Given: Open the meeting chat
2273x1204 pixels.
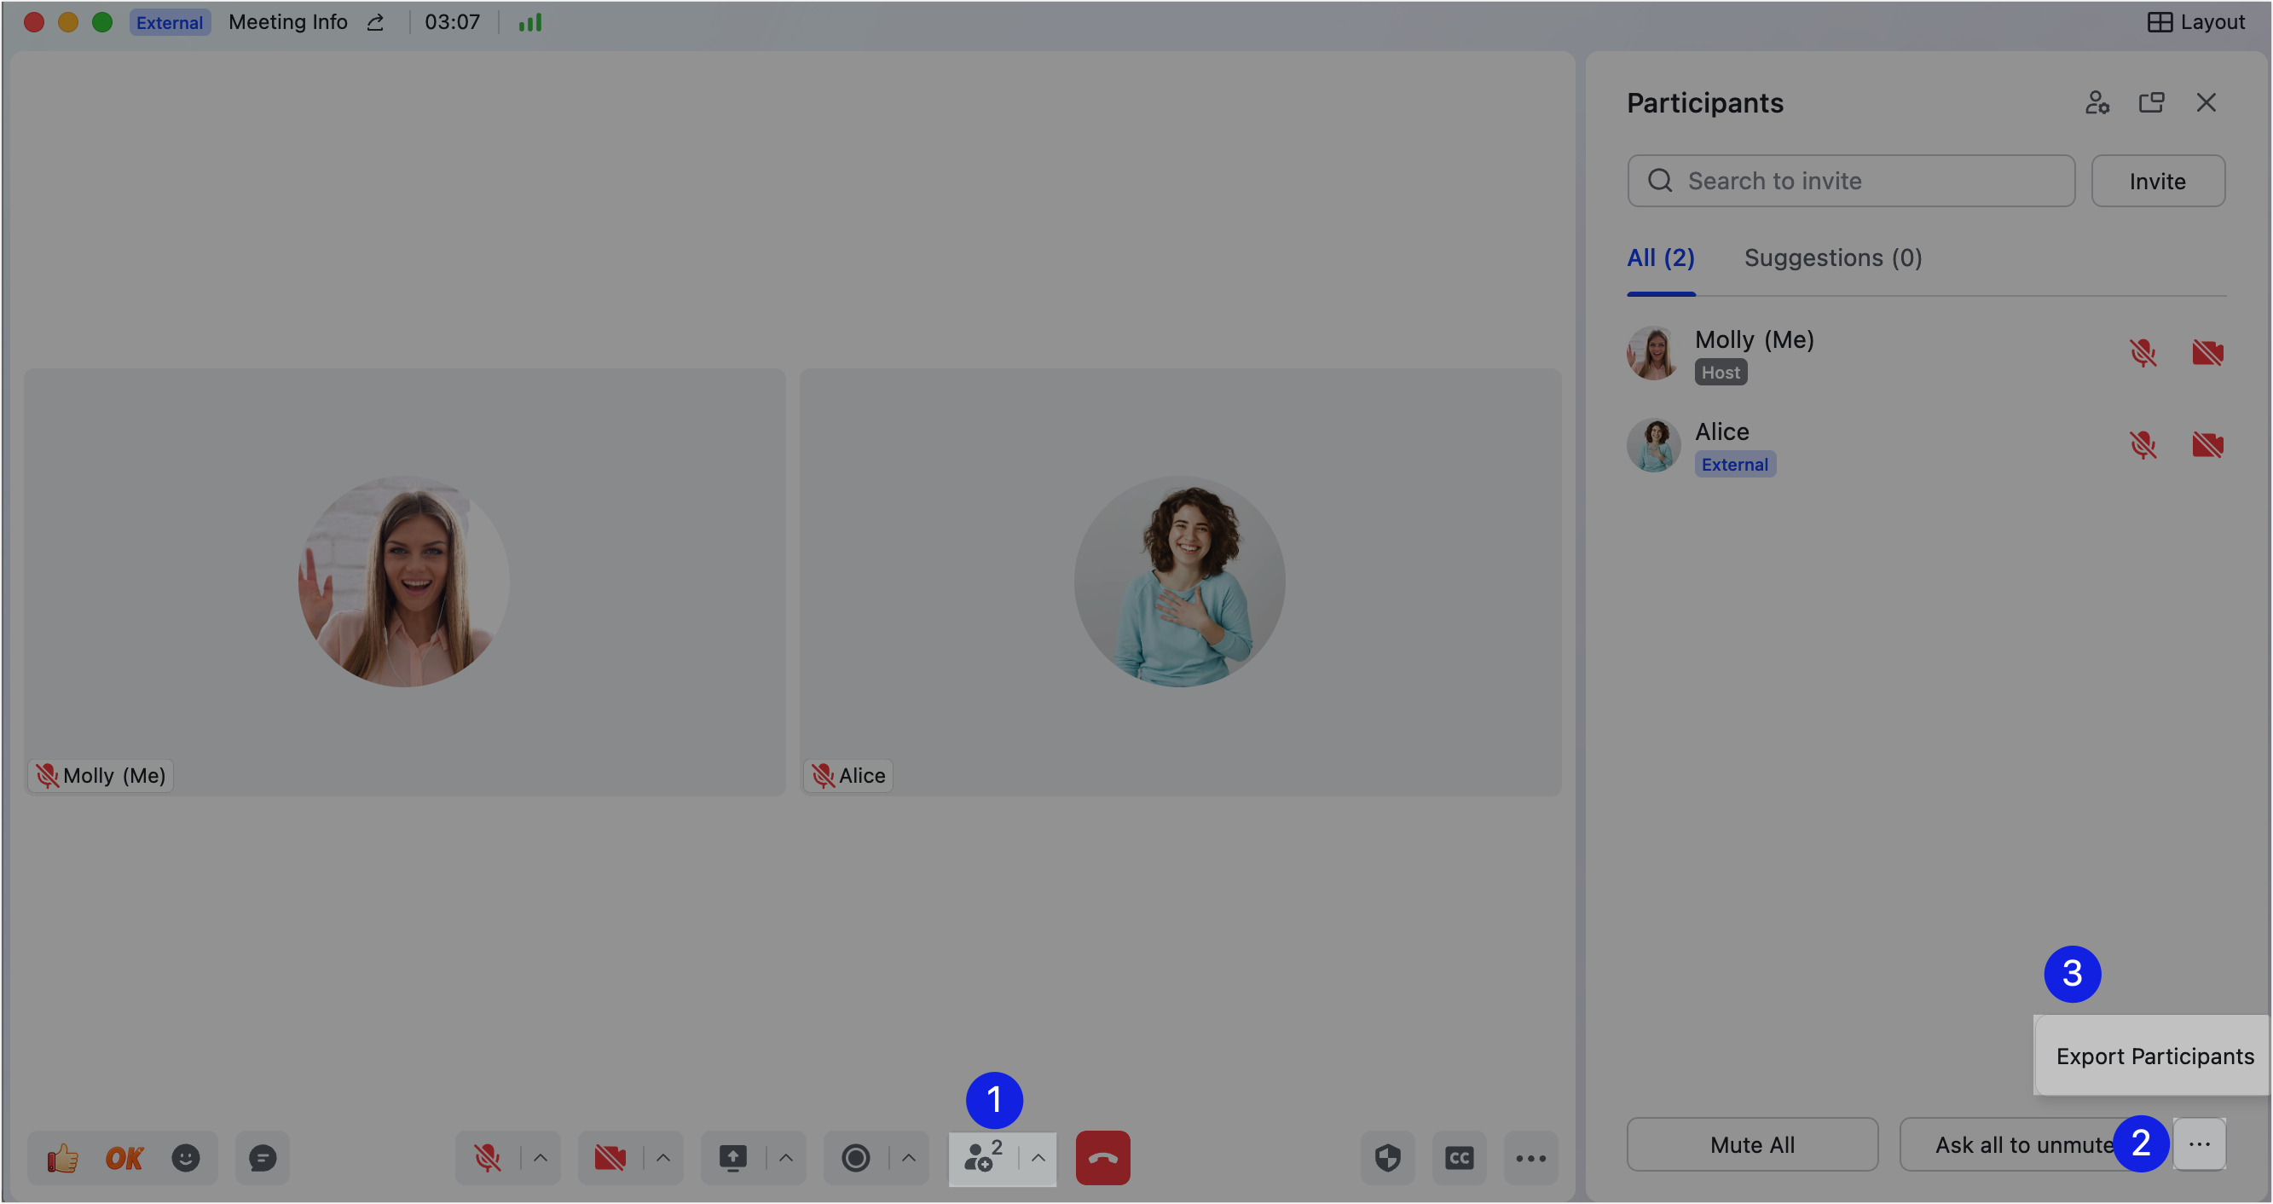Looking at the screenshot, I should (x=262, y=1157).
